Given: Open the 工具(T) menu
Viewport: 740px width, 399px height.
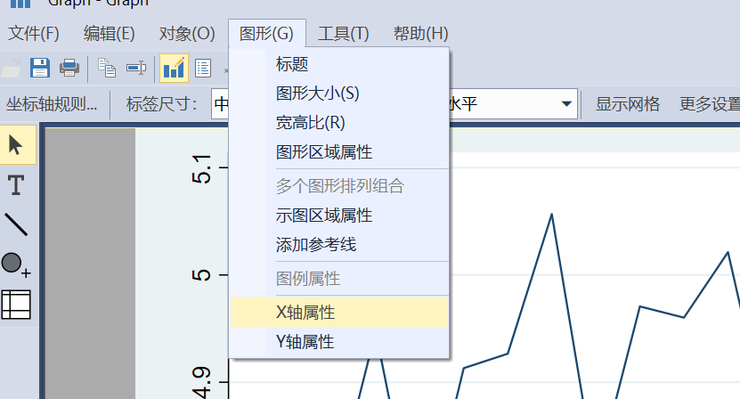Looking at the screenshot, I should click(344, 34).
